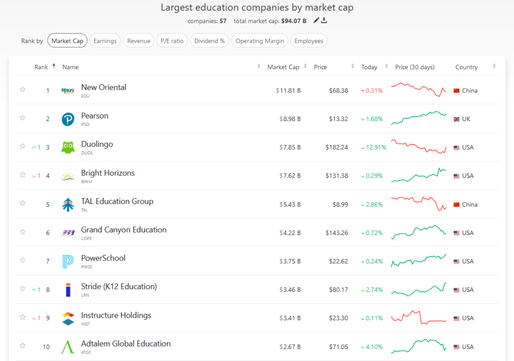Open the Pearson company page
Screen dimensions: 514x361
[95, 116]
